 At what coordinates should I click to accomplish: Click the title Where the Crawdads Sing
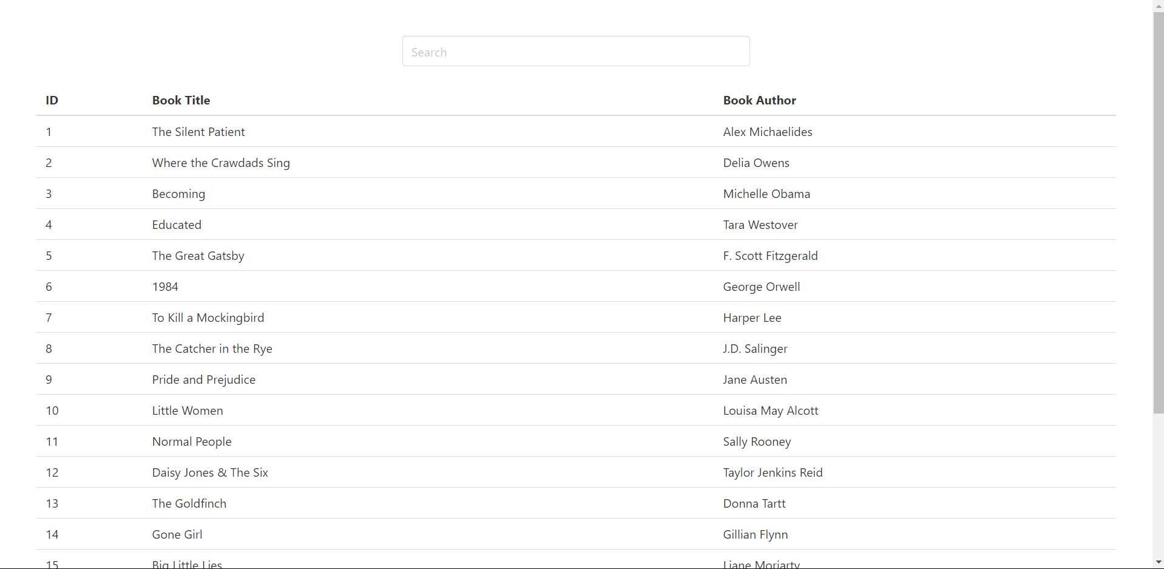pos(221,163)
